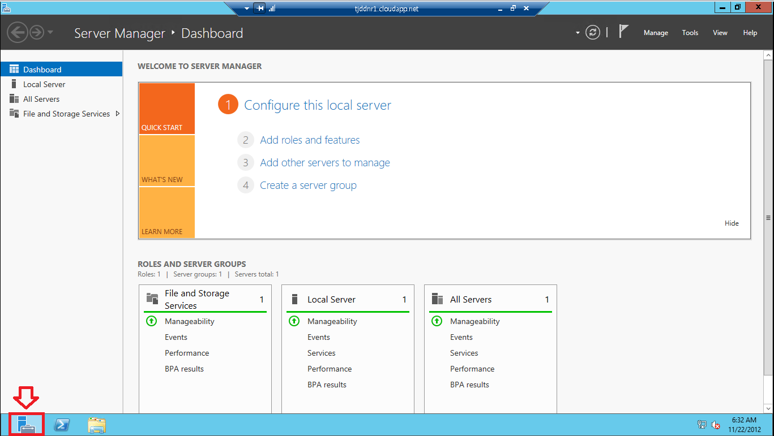Click Manageability status icon in File and Storage tile
774x436 pixels.
tap(151, 321)
